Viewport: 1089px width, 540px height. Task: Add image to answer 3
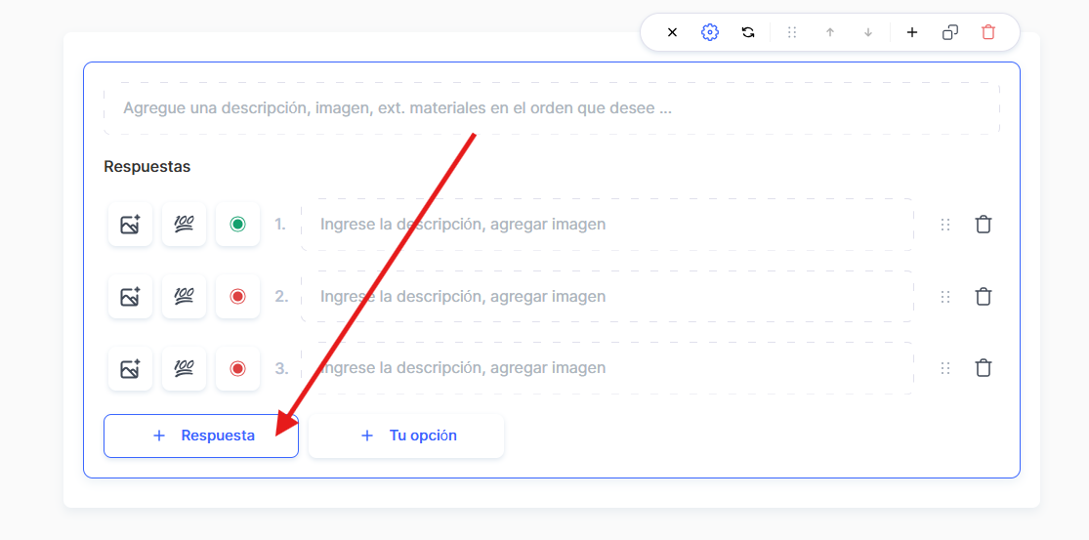click(131, 368)
